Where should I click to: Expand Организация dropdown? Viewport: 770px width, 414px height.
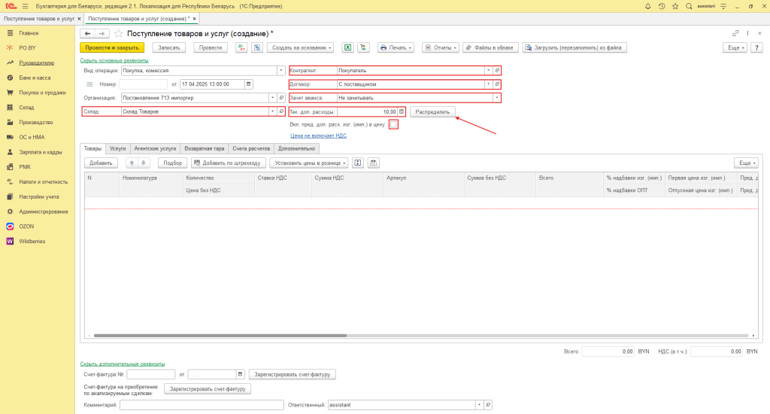coord(272,98)
